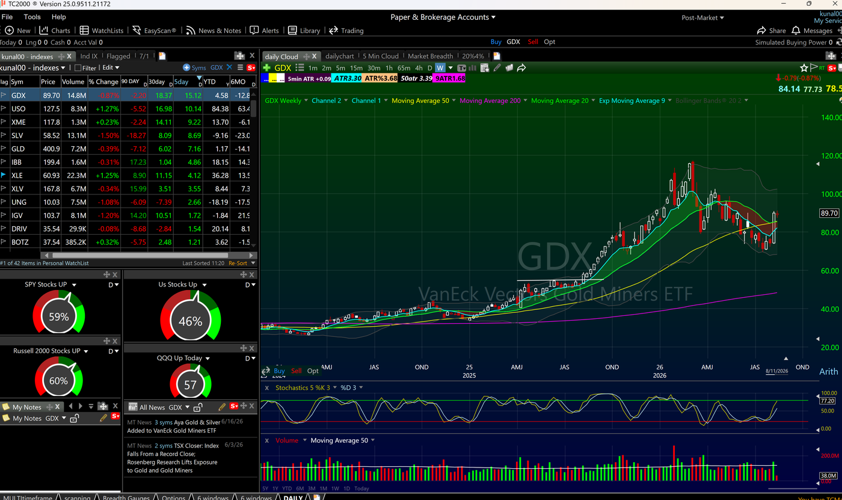Open the chart template icon left of the pencil

point(485,68)
